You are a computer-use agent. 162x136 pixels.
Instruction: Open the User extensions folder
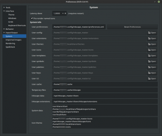pos(152,38)
